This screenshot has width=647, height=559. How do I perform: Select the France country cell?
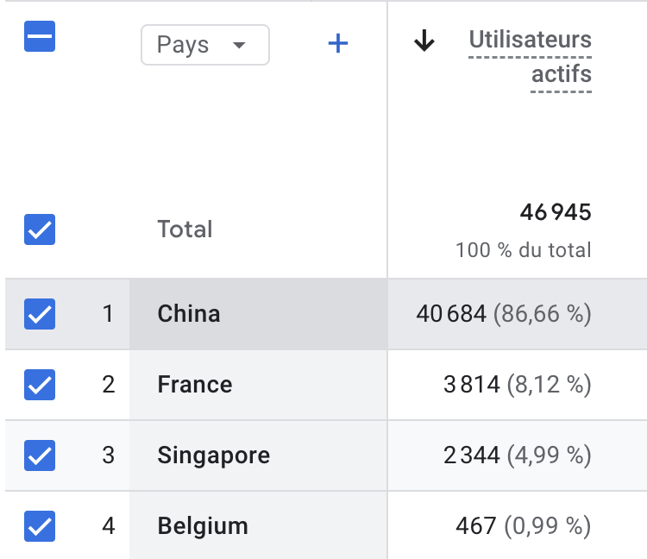pos(195,384)
